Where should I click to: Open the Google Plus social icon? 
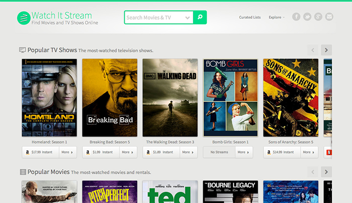318,17
